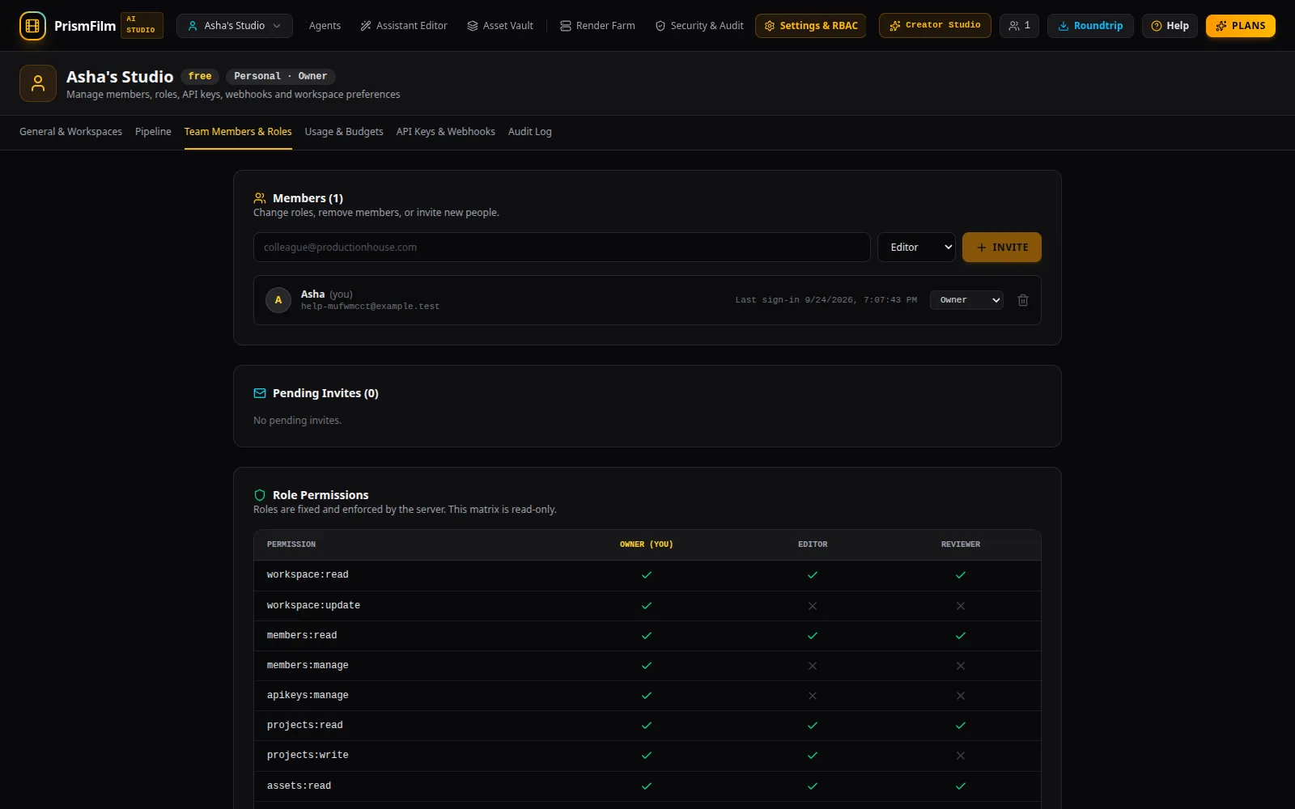Click Editor checkmark for projects:read

point(813,726)
